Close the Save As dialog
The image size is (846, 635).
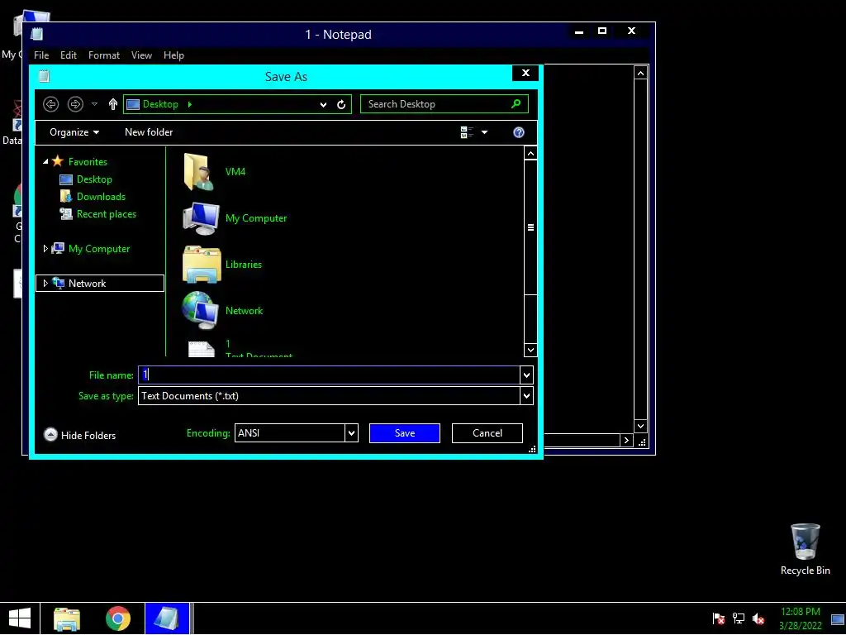[525, 73]
